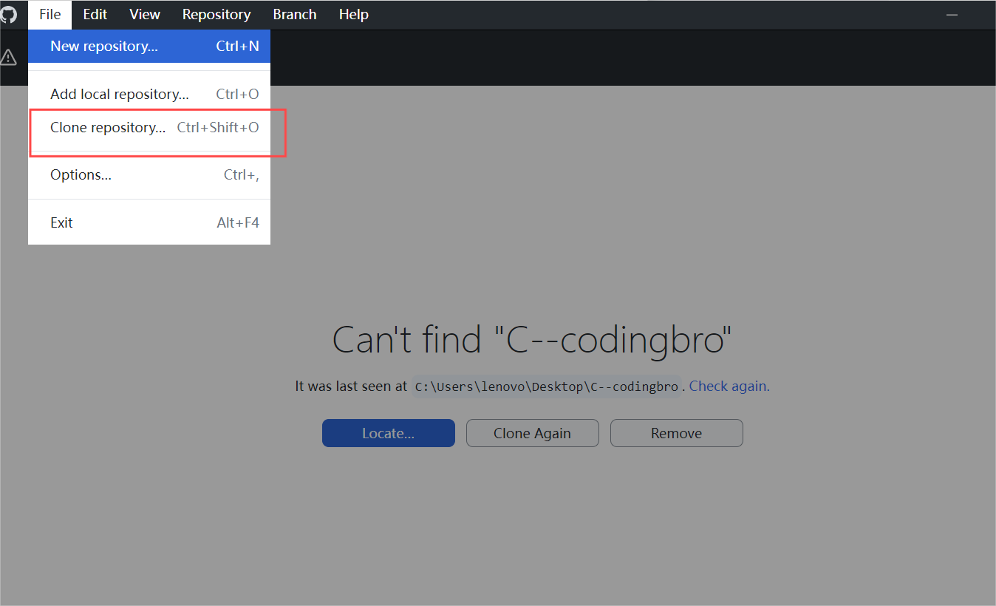Screen dimensions: 996x606
Task: Open the View menu
Action: click(x=145, y=14)
